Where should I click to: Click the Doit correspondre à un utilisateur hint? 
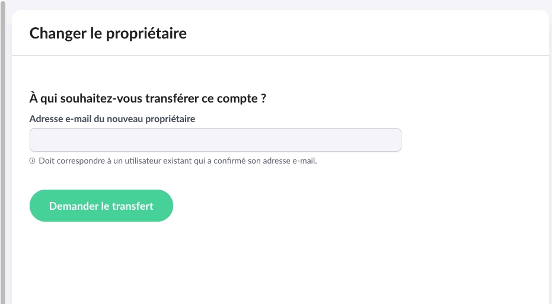[x=178, y=161]
